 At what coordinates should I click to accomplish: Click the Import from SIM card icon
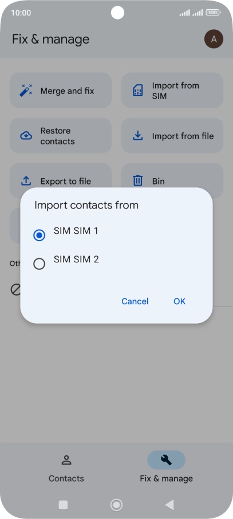tap(137, 91)
